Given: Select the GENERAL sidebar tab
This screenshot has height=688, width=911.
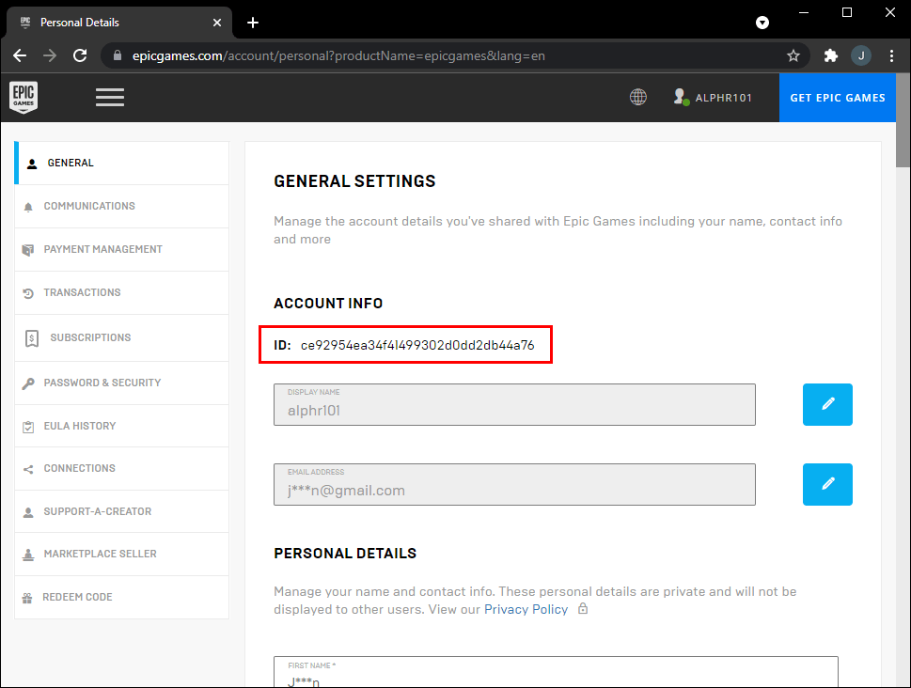Looking at the screenshot, I should pyautogui.click(x=122, y=164).
